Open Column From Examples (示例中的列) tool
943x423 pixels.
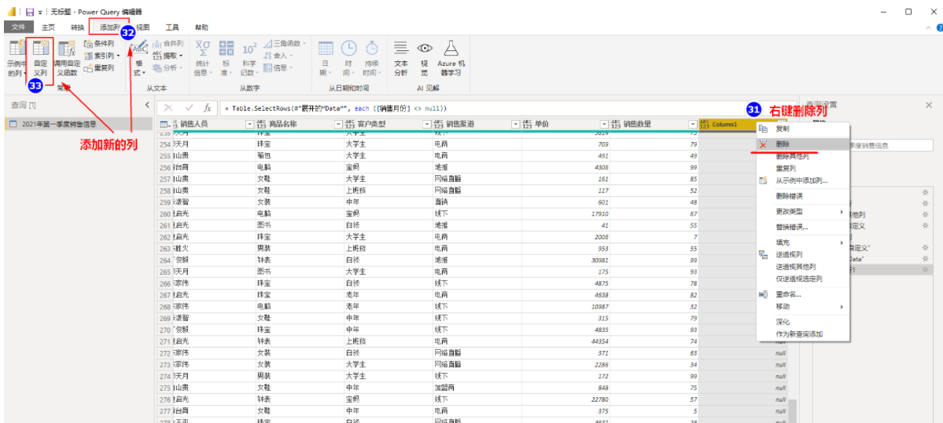pos(15,58)
